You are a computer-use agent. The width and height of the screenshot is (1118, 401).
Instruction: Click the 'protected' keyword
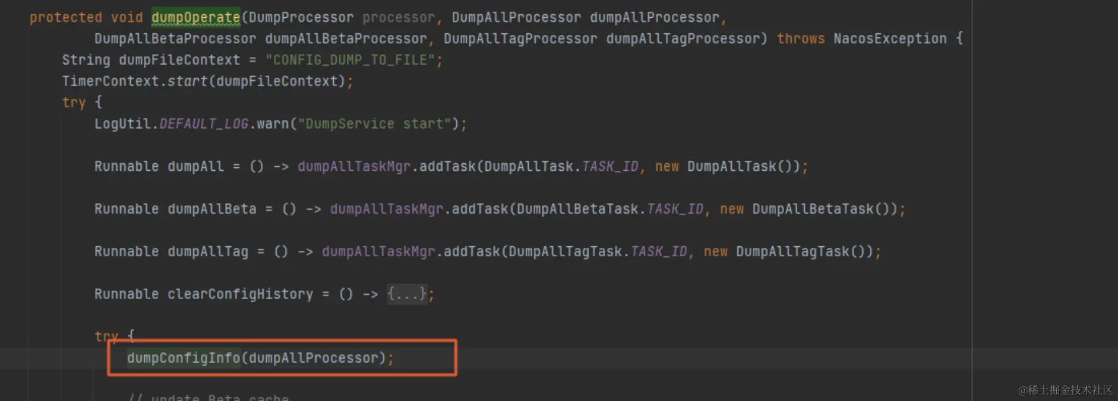pos(66,17)
